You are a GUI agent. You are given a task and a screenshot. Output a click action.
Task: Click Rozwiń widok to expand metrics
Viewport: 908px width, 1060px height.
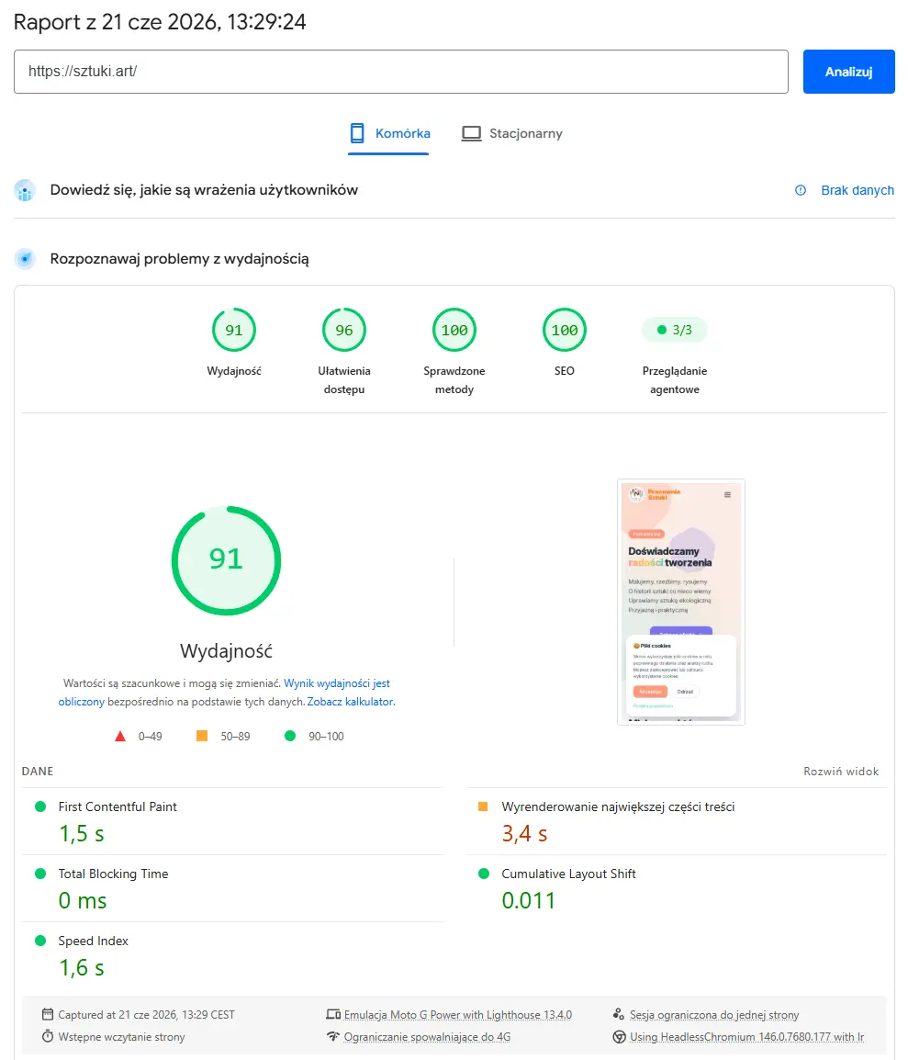coord(841,772)
